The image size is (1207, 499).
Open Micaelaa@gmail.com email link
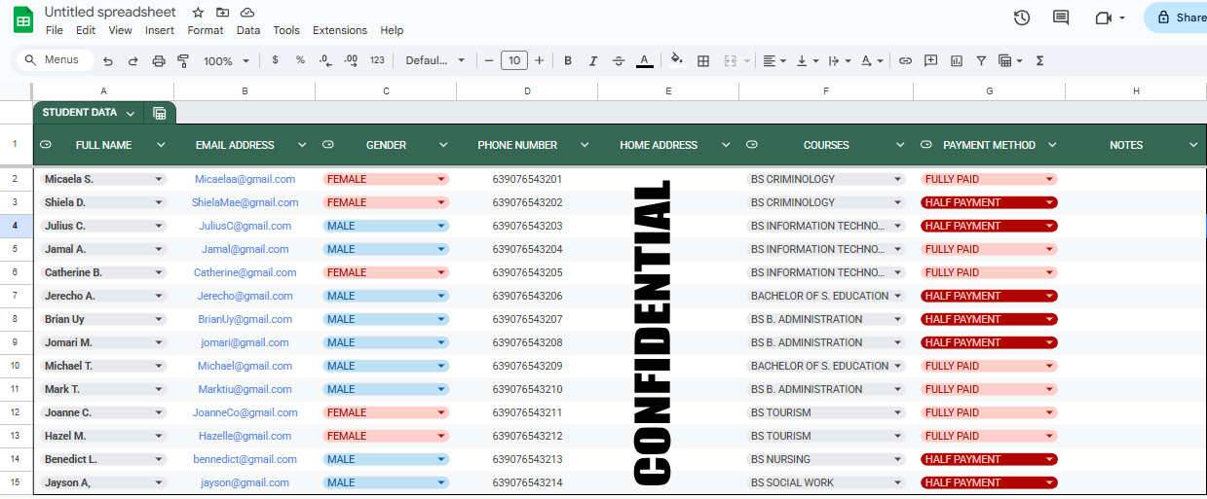click(245, 179)
